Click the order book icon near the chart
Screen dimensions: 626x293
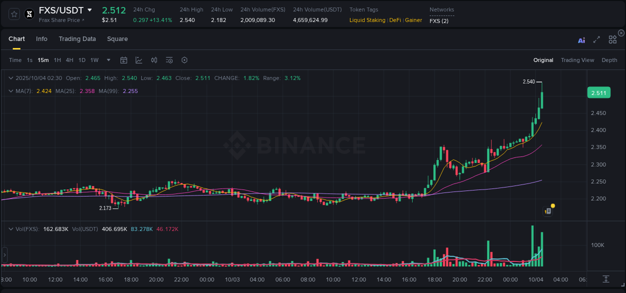[547, 210]
